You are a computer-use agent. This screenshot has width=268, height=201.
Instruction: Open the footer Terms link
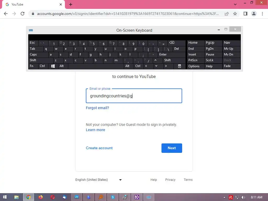pos(188,180)
